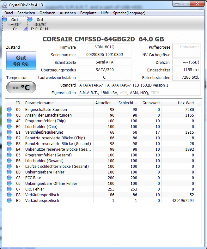This screenshot has width=207, height=249.
Task: Click the Firmware field VBM18C1Q
Action: point(105,47)
